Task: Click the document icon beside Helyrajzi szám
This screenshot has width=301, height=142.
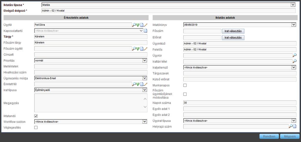Action: tap(295, 126)
